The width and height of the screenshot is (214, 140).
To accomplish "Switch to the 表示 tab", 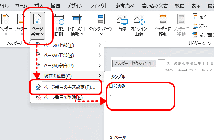I will 196,6.
